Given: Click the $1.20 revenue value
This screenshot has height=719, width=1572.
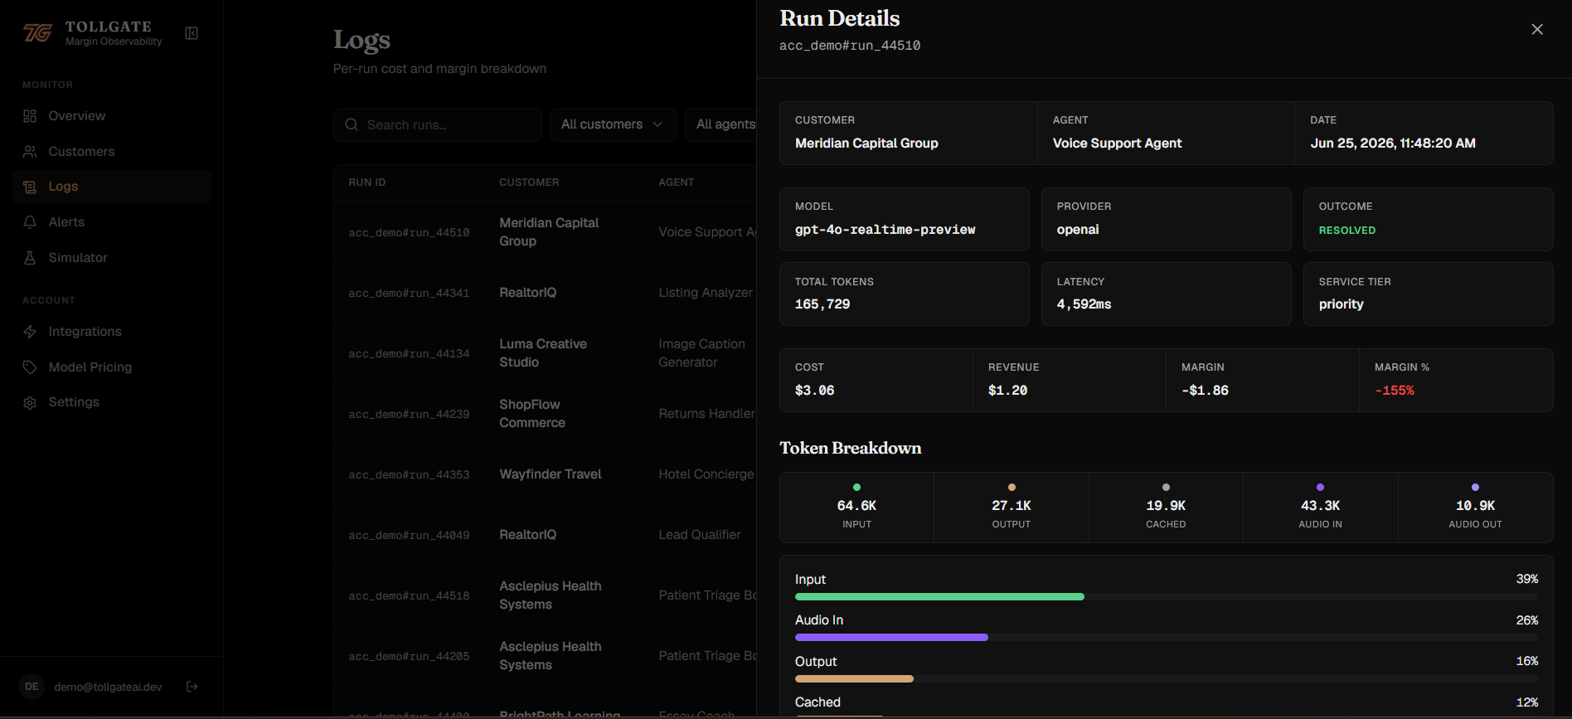Looking at the screenshot, I should pos(1008,391).
